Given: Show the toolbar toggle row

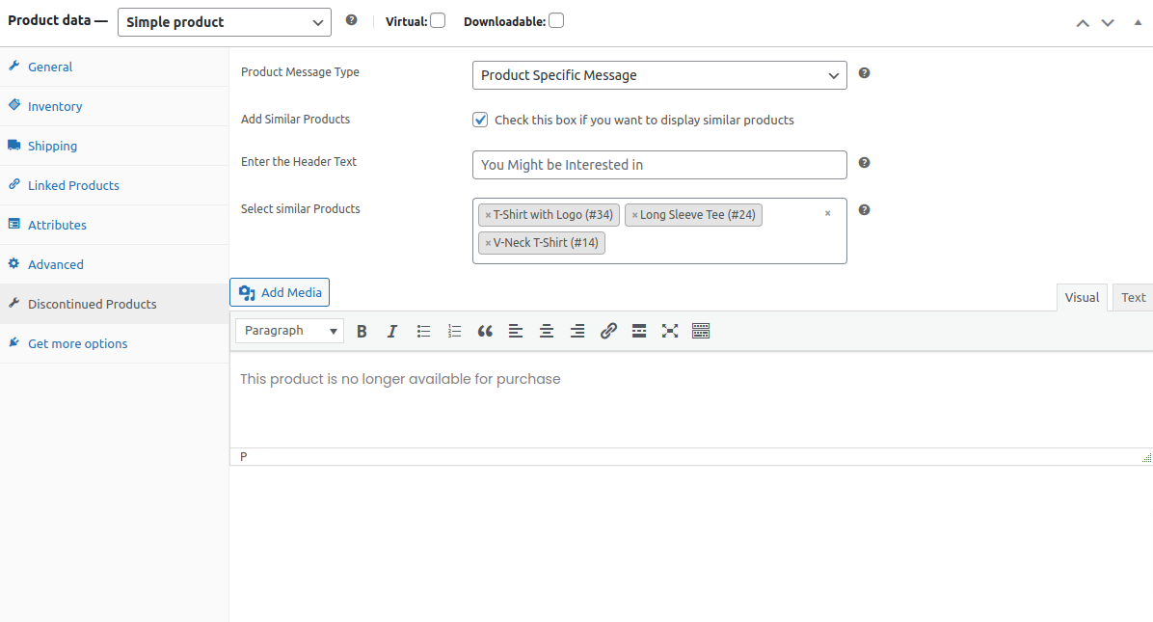Looking at the screenshot, I should pyautogui.click(x=701, y=331).
